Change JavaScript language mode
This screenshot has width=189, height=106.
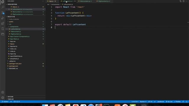(x=161, y=102)
